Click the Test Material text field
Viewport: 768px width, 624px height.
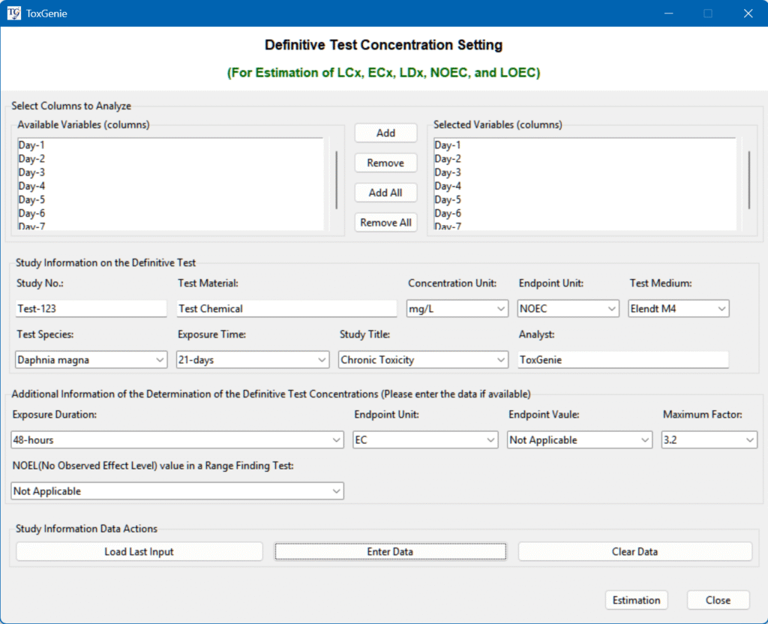pos(286,308)
